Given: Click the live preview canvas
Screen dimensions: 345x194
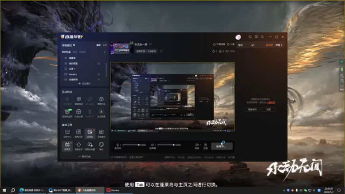Looking at the screenshot, I should click(x=172, y=97).
